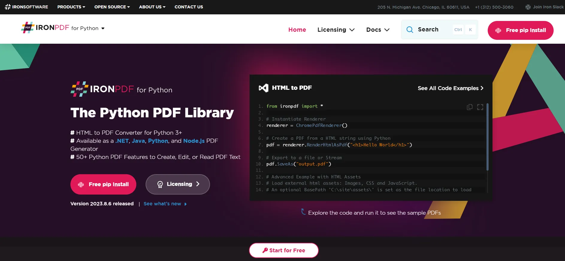Click the Python icon in hero Free pip Install

coord(81,185)
